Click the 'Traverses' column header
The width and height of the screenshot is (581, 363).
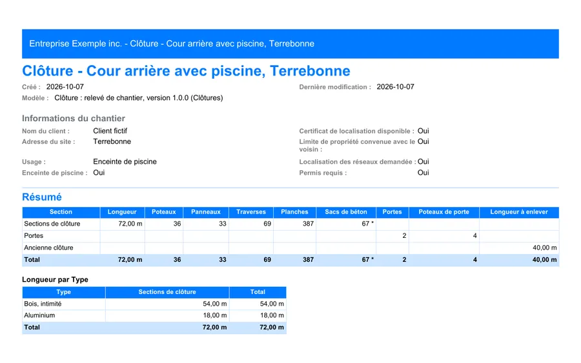click(251, 212)
